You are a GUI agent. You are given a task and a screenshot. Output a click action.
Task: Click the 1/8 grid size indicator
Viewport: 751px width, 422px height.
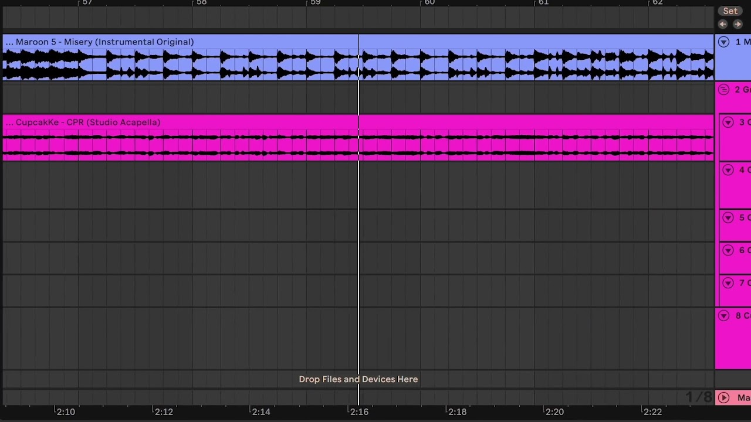tap(699, 397)
